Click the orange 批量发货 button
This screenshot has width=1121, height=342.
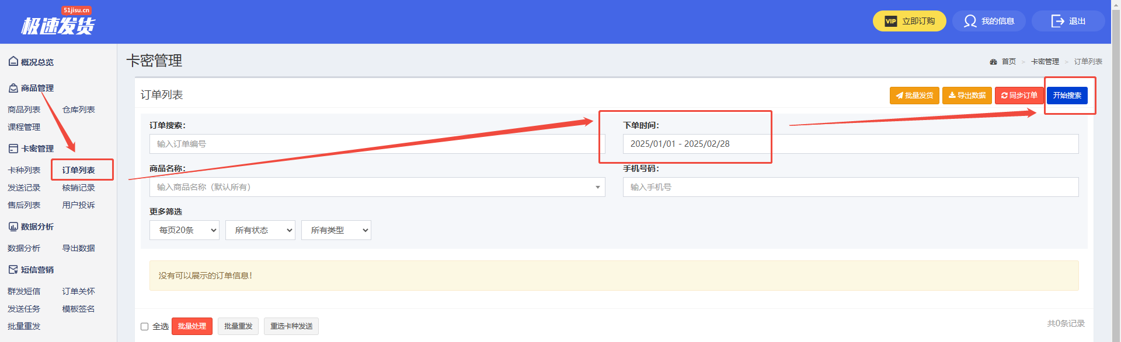coord(914,96)
